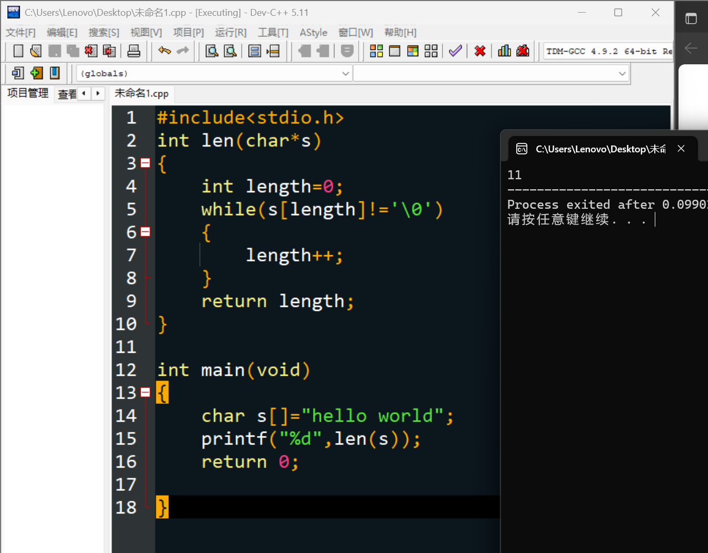Click the Goto line toolbar icon
Screen dimensions: 708x553
[273, 51]
